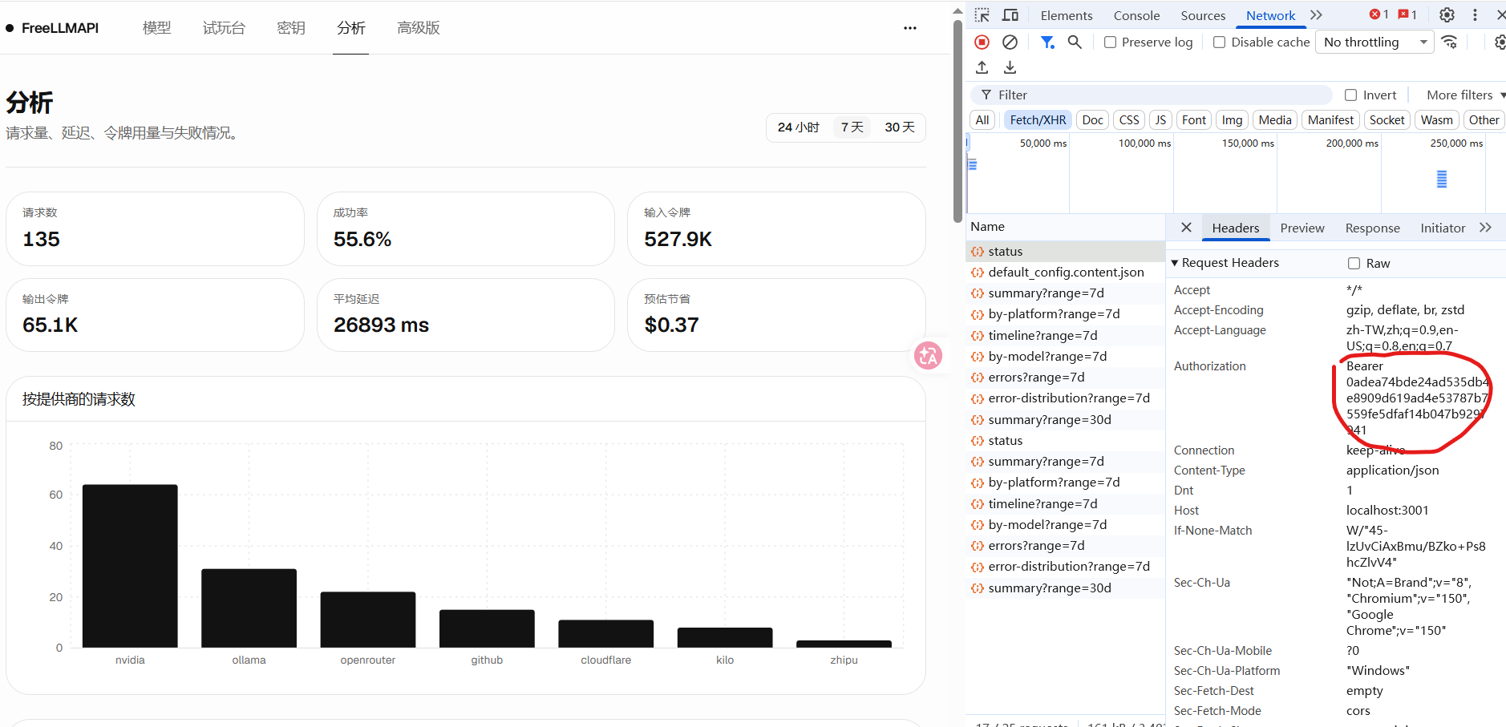
Task: Open network search magnifier
Action: tap(1075, 42)
